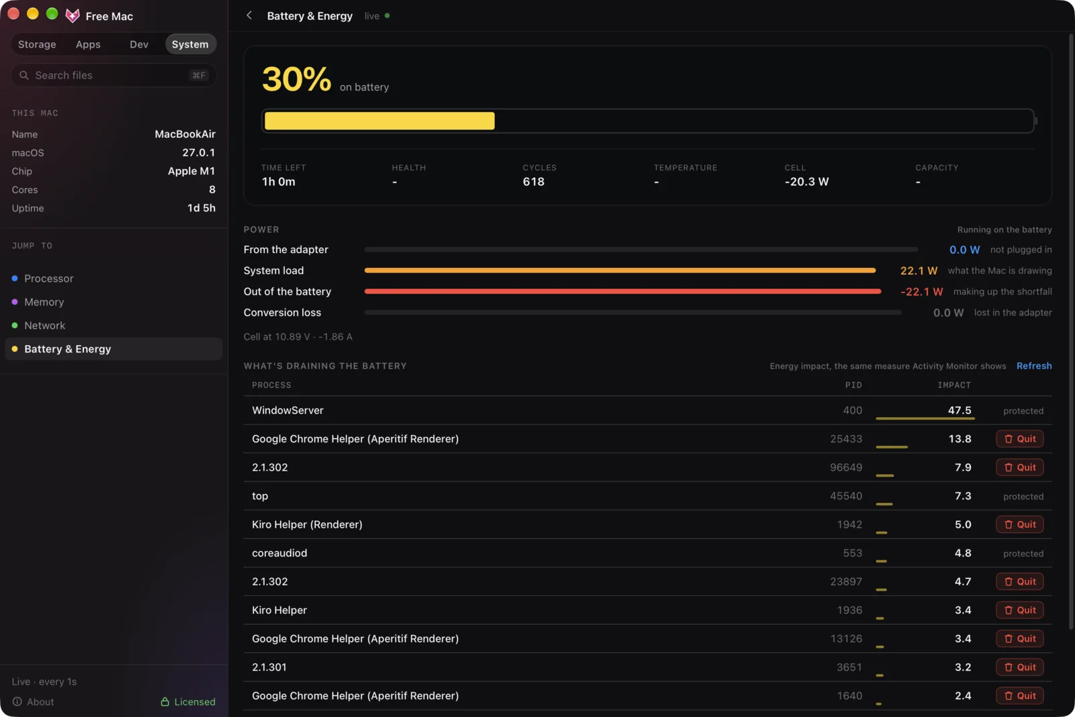Viewport: 1075px width, 717px height.
Task: Click the CELL value -20.3 W
Action: click(x=806, y=182)
